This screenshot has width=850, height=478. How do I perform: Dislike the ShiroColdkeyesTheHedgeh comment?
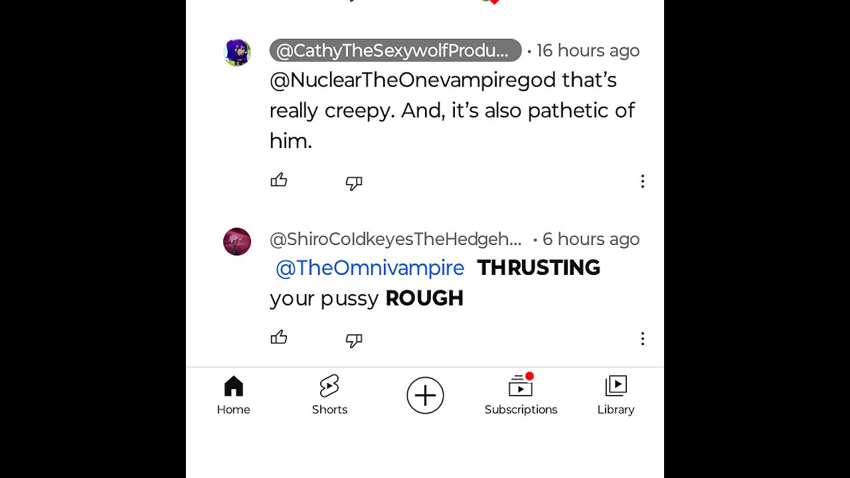point(354,340)
